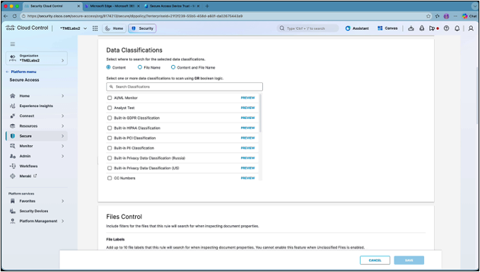Expand Favorites under Platform services

point(62,201)
